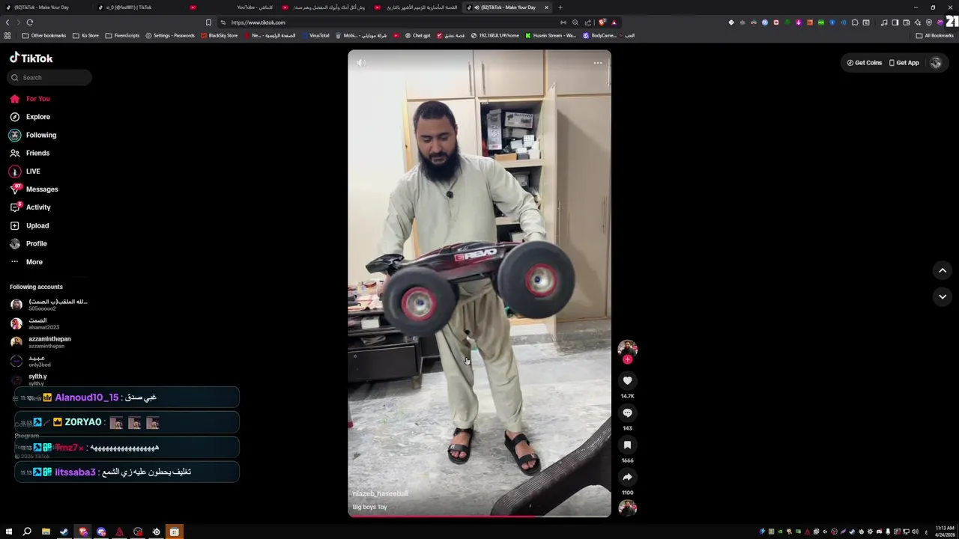Open the spinning sound disc avatar
Image resolution: width=959 pixels, height=539 pixels.
pos(627,508)
